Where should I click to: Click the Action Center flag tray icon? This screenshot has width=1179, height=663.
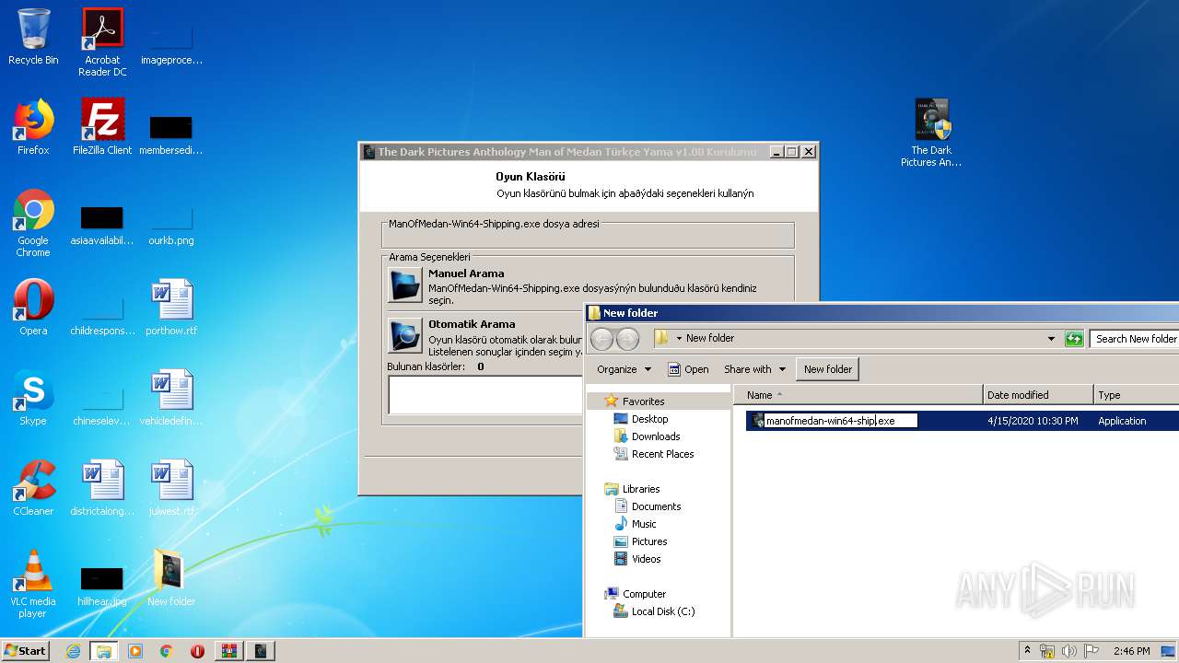click(x=1091, y=651)
